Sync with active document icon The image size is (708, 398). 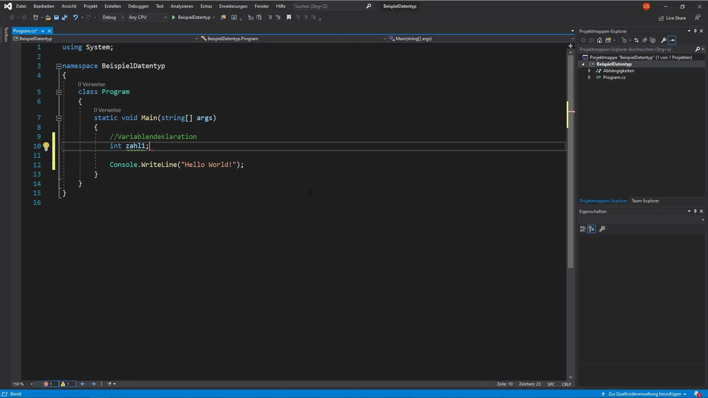coord(636,40)
